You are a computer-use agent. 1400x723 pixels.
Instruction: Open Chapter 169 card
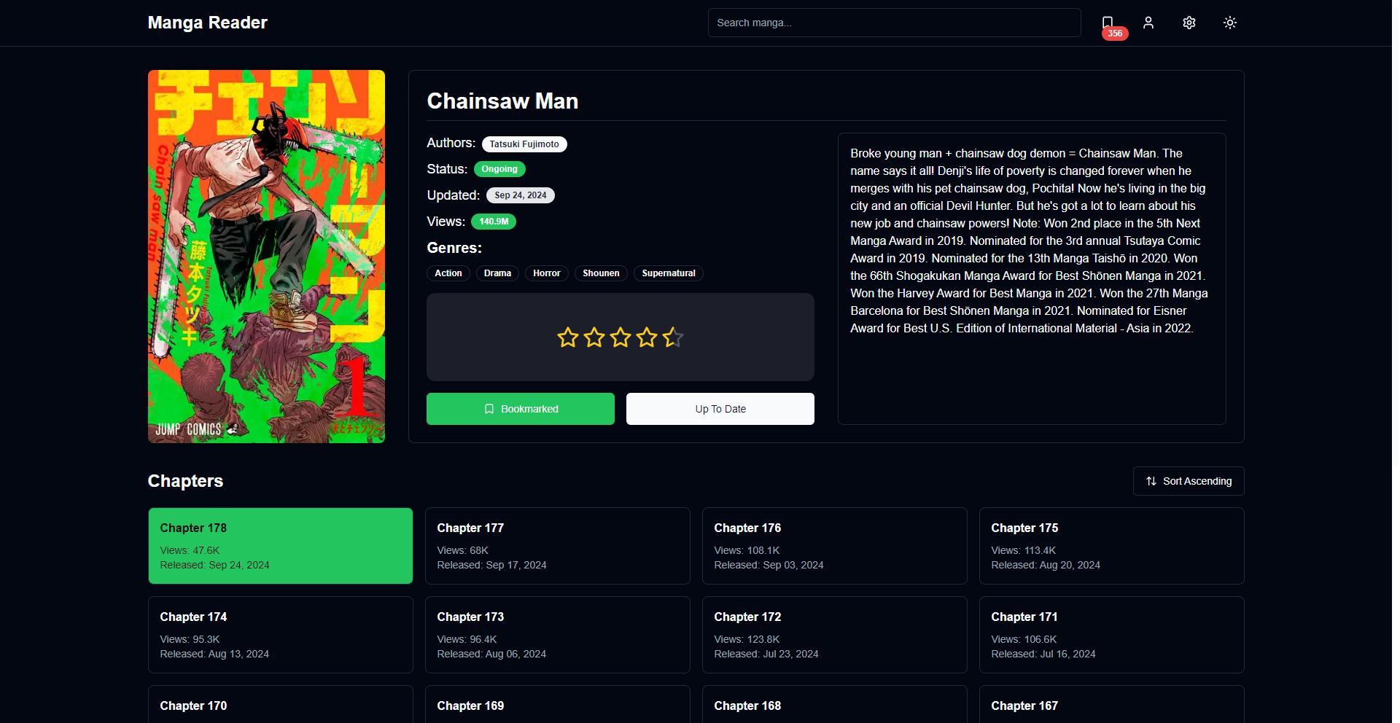[x=558, y=704]
